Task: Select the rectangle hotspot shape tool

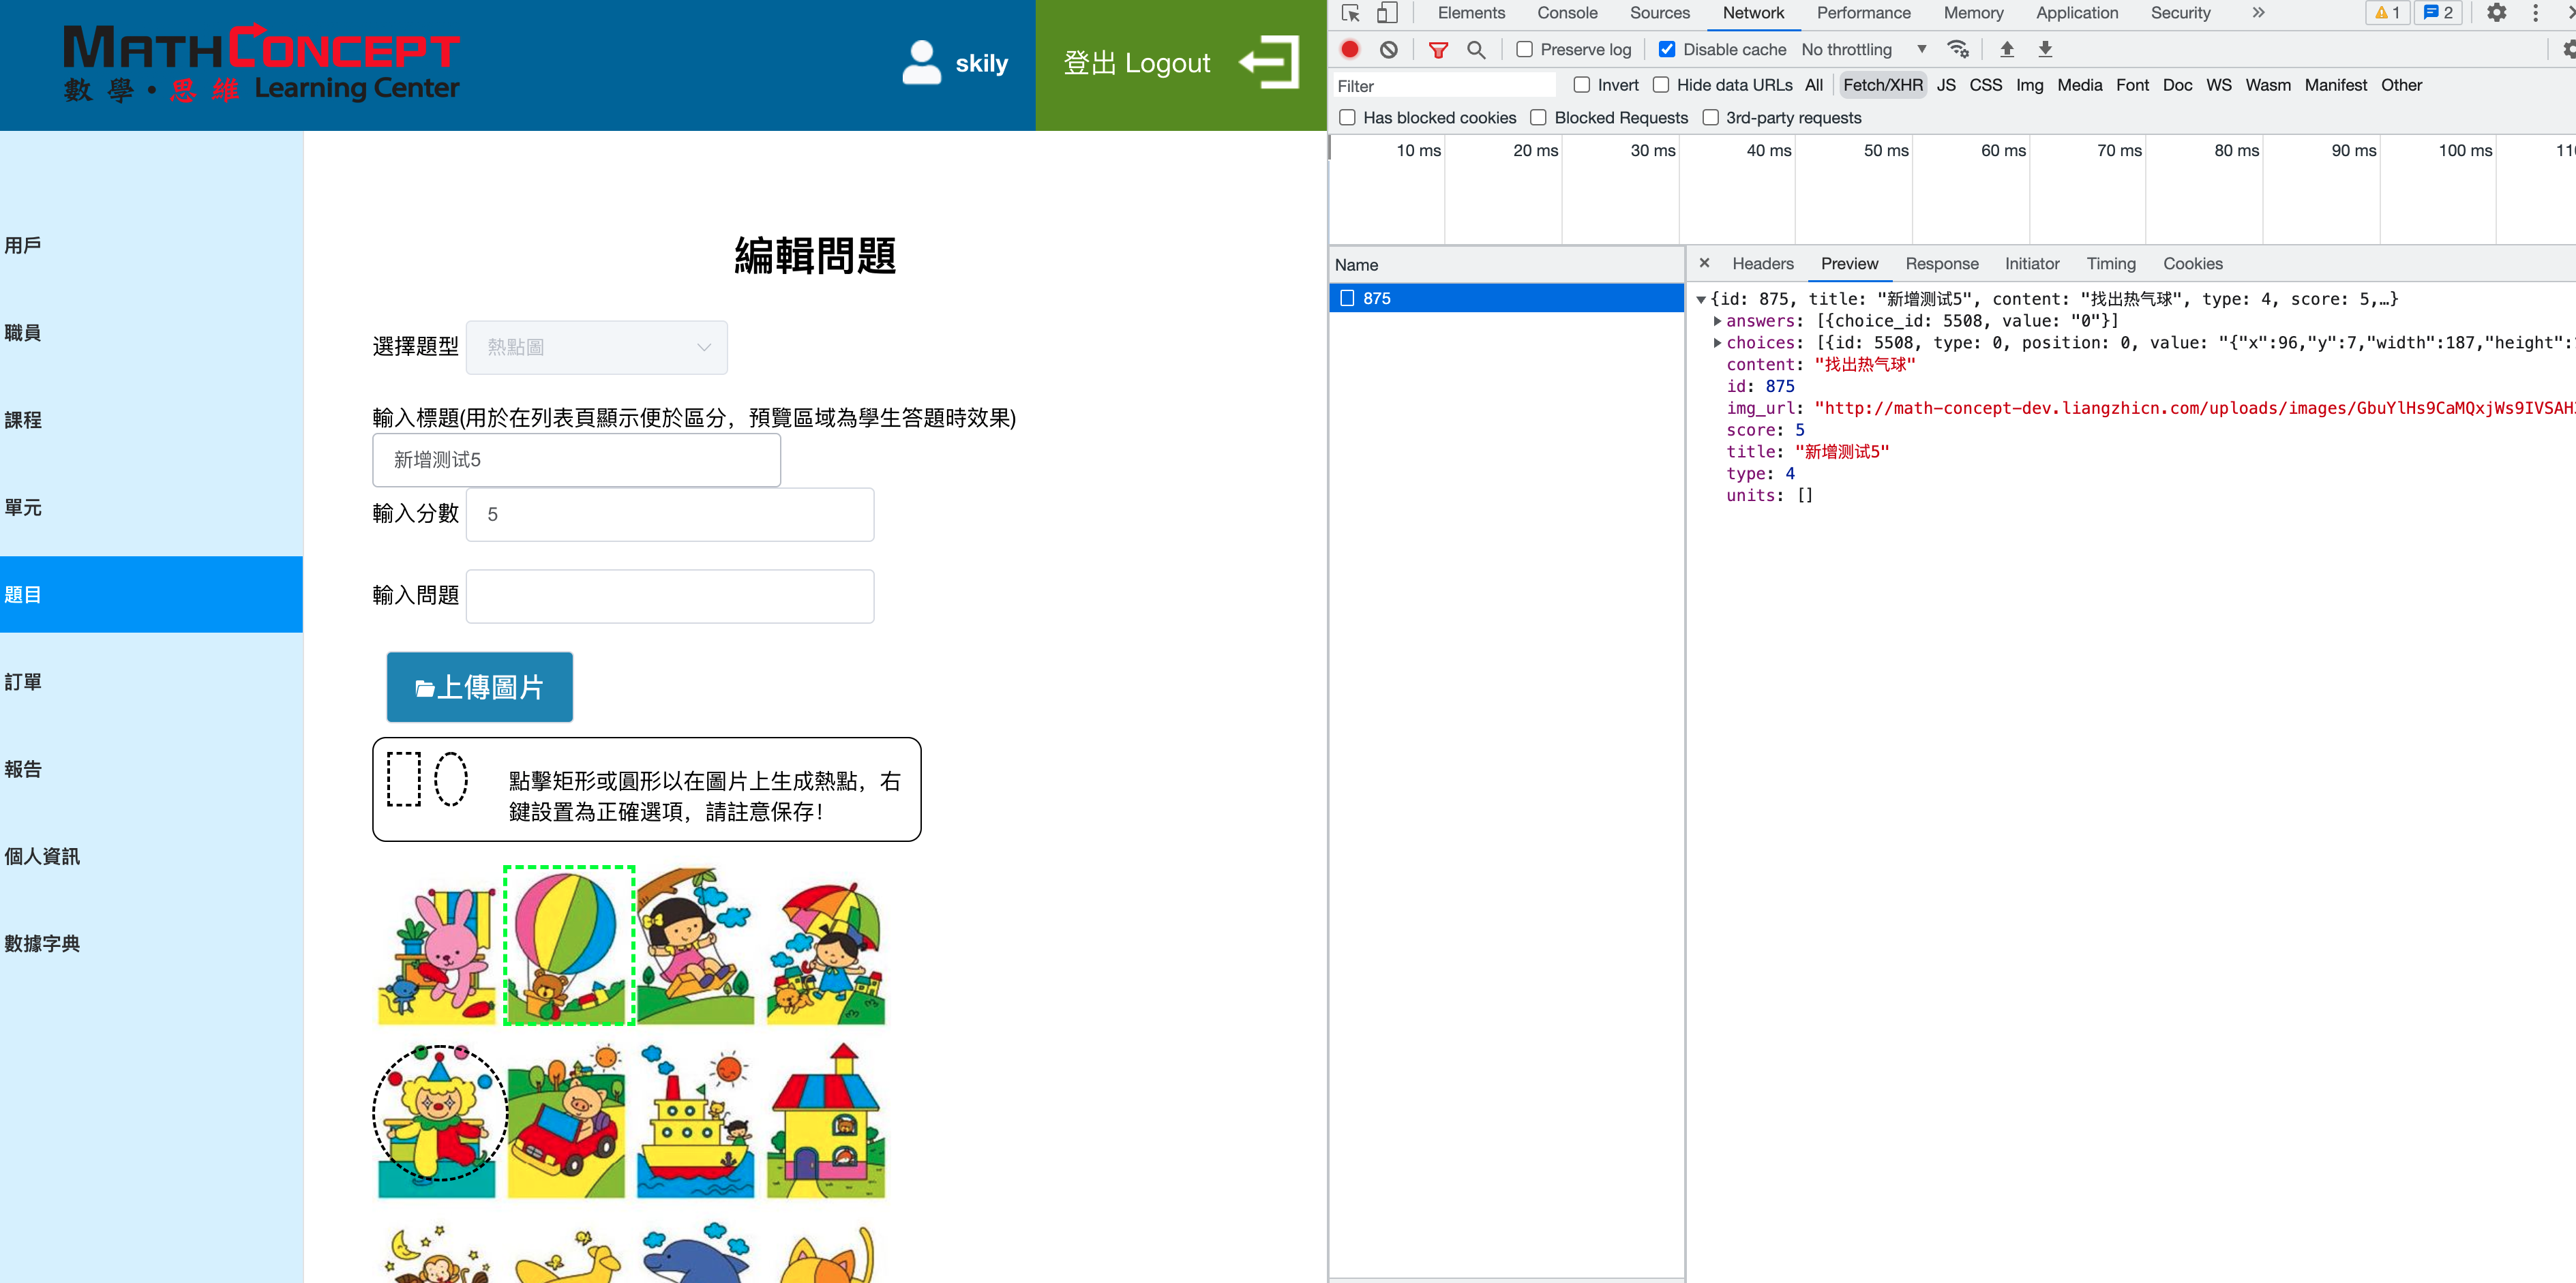Action: click(x=404, y=779)
